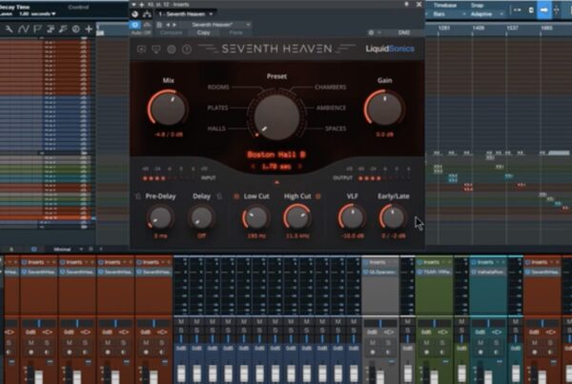The width and height of the screenshot is (572, 384).
Task: Click the Compare button
Action: click(171, 32)
